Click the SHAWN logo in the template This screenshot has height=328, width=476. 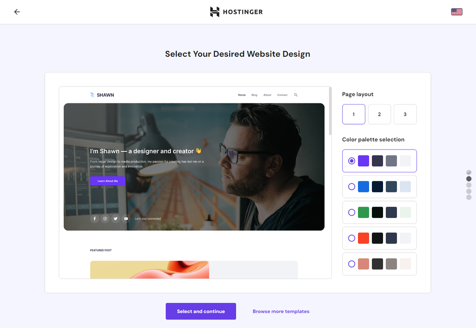pos(102,95)
